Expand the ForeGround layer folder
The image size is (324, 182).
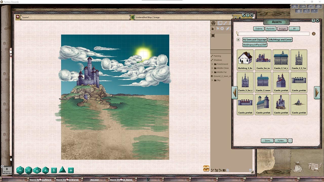click(x=212, y=64)
